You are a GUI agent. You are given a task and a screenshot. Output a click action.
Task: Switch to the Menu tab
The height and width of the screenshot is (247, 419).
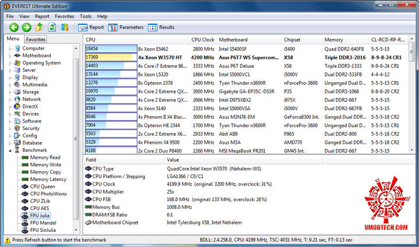pyautogui.click(x=13, y=39)
